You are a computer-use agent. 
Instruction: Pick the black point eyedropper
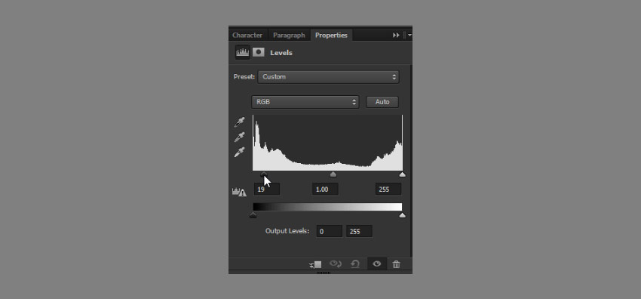point(240,122)
